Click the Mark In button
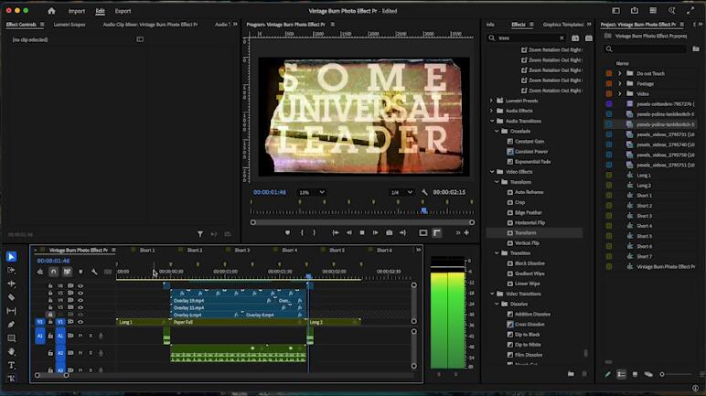The width and height of the screenshot is (706, 396). point(302,232)
